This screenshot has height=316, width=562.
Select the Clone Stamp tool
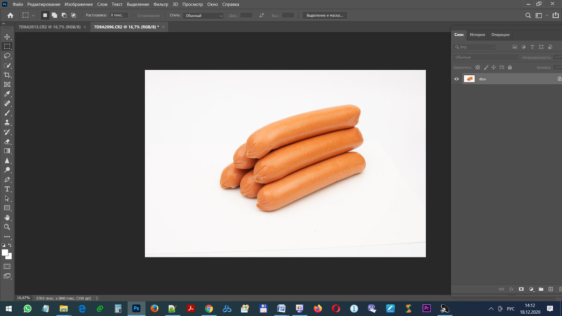coord(7,123)
